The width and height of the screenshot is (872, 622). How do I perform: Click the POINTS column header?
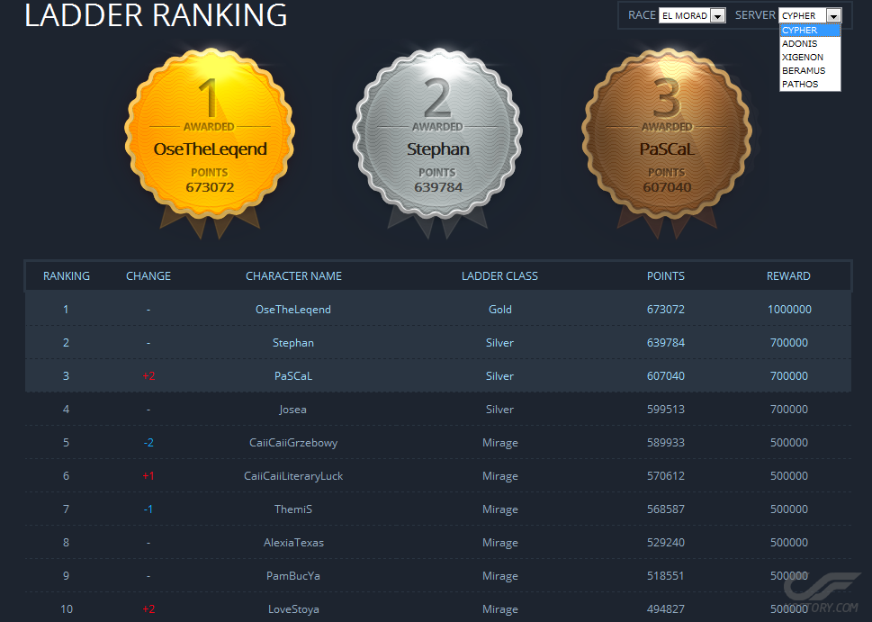click(x=666, y=276)
